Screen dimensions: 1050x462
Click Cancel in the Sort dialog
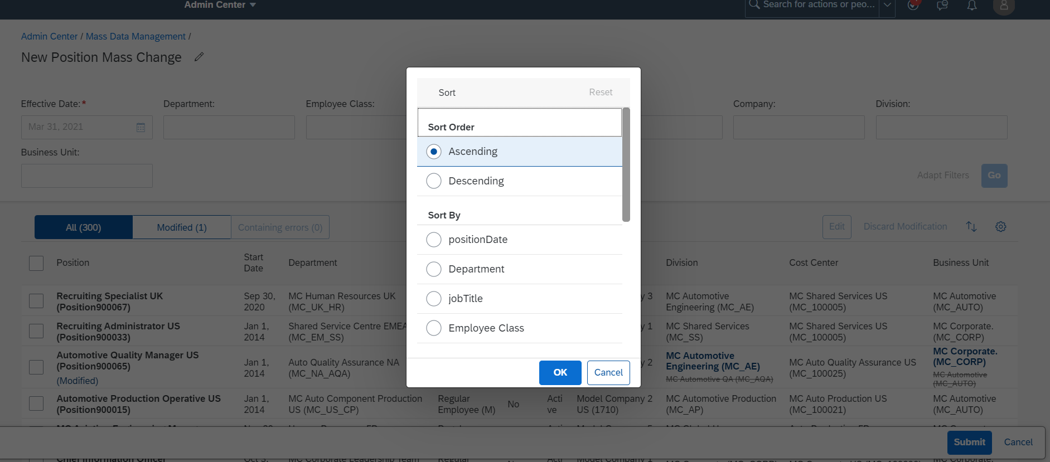coord(608,373)
